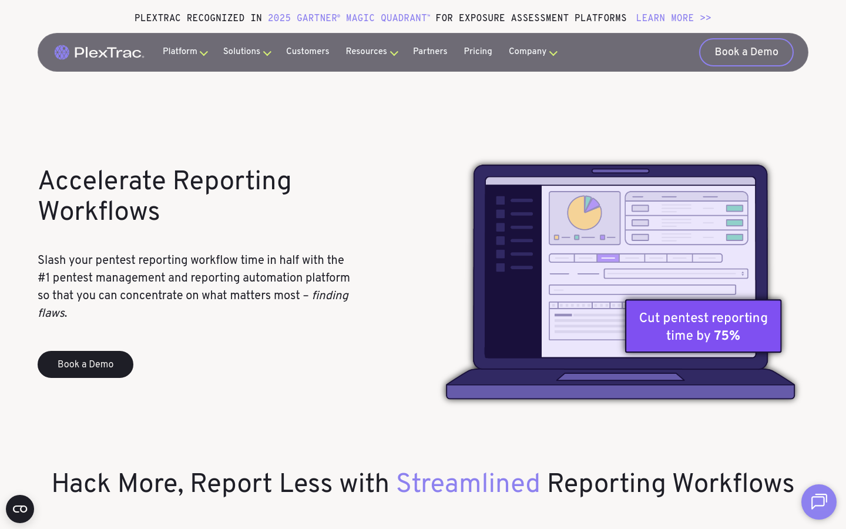Viewport: 846px width, 529px height.
Task: Click the laptop illustration
Action: point(620,282)
